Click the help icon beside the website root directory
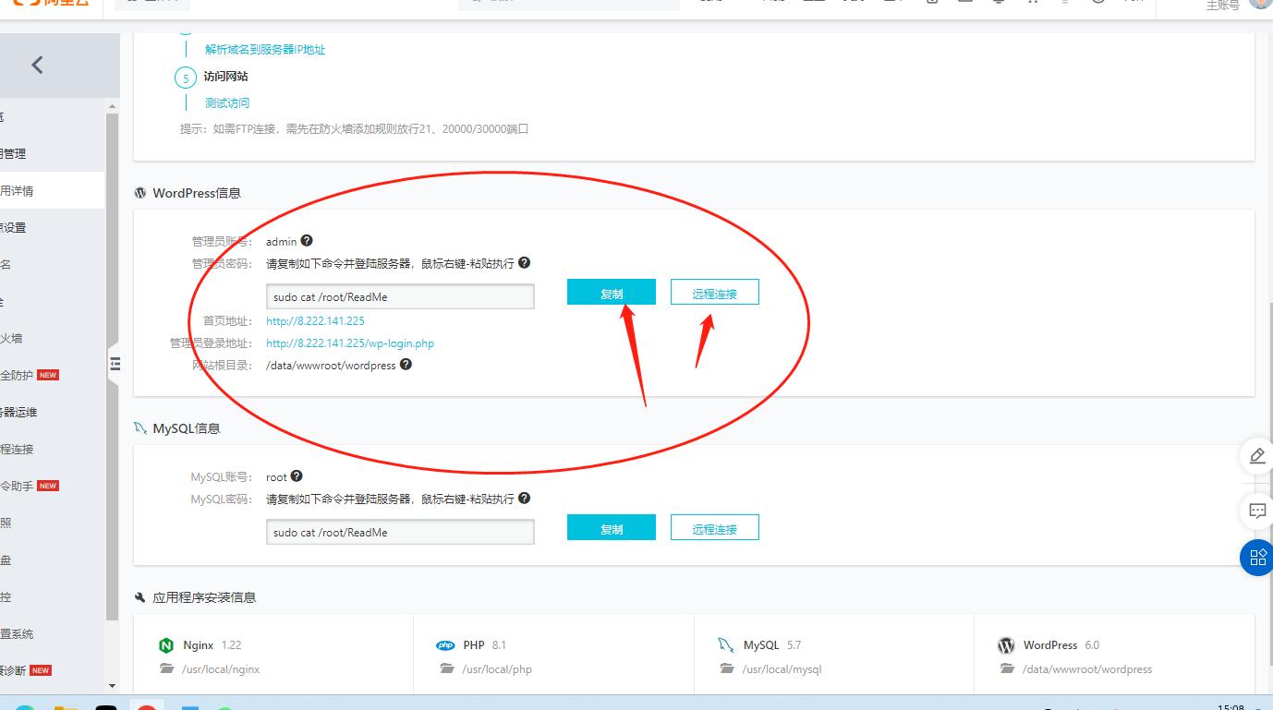Screen dimensions: 1273x710 (406, 365)
